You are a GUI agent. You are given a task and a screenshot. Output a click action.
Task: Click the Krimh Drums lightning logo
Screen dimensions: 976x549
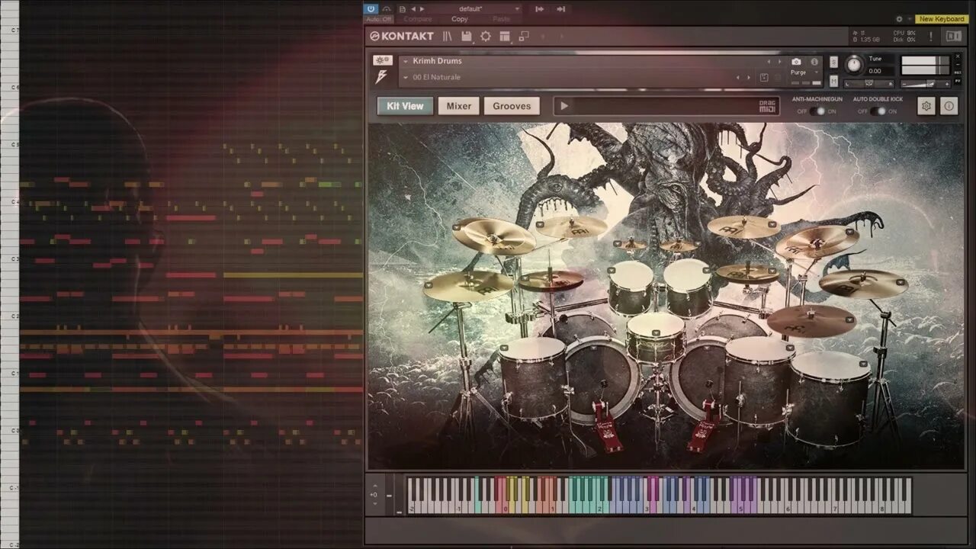point(381,77)
